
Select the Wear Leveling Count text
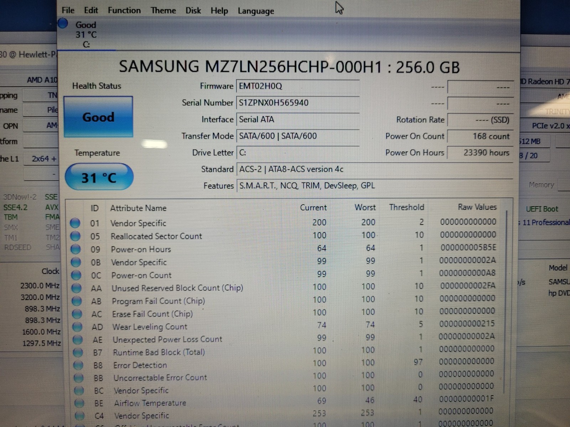[150, 327]
